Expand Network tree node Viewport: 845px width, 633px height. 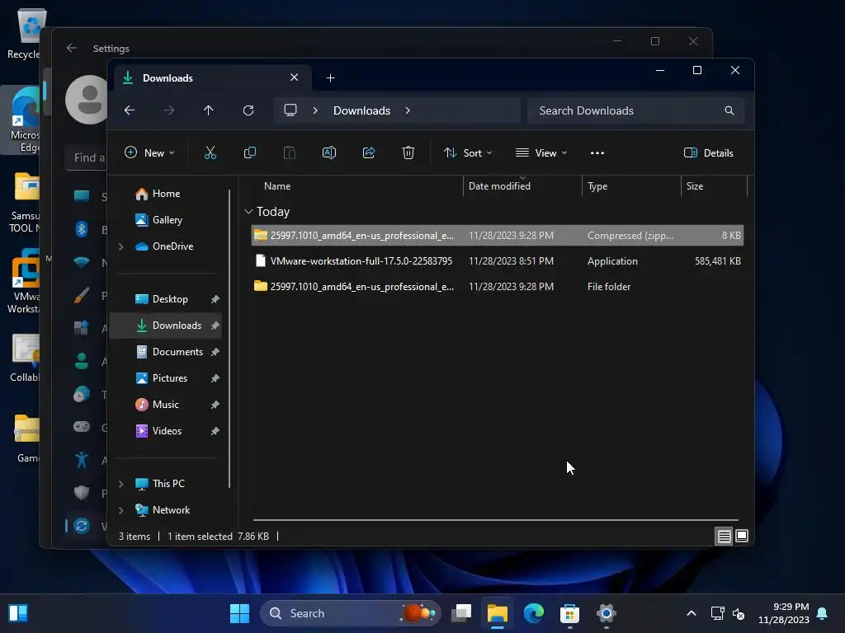click(x=121, y=510)
